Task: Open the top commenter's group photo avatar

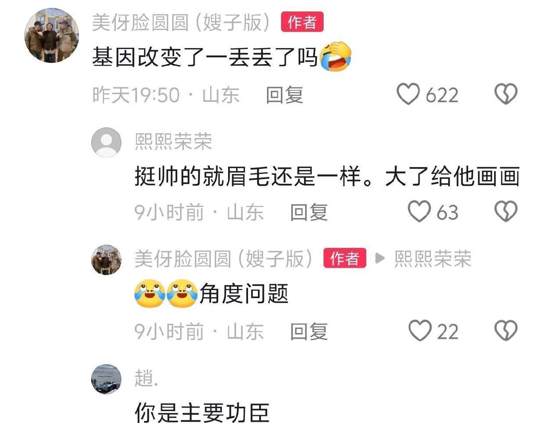Action: pos(51,36)
